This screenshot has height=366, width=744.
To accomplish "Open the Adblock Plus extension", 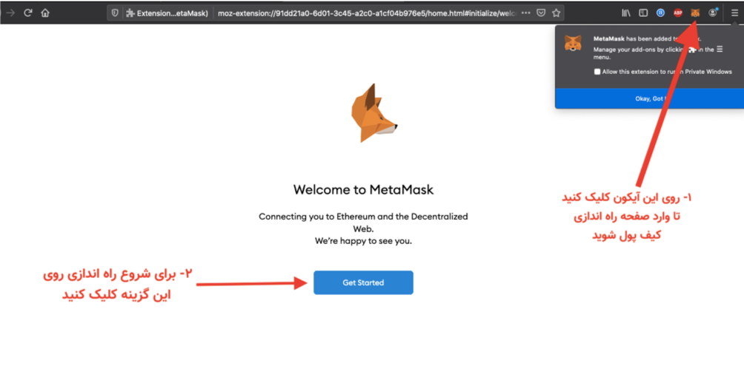I will point(677,13).
